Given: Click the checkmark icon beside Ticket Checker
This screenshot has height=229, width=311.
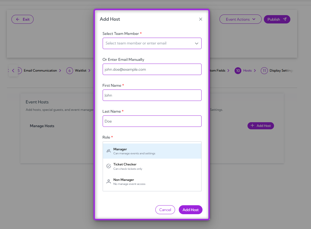Looking at the screenshot, I should pyautogui.click(x=108, y=166).
